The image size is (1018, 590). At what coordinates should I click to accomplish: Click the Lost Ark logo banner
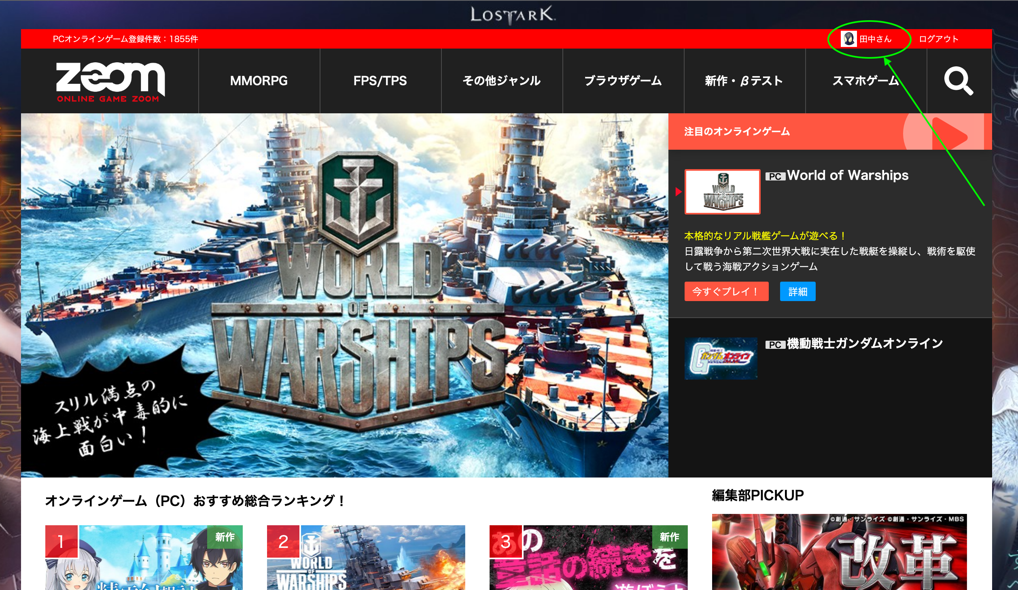click(513, 15)
